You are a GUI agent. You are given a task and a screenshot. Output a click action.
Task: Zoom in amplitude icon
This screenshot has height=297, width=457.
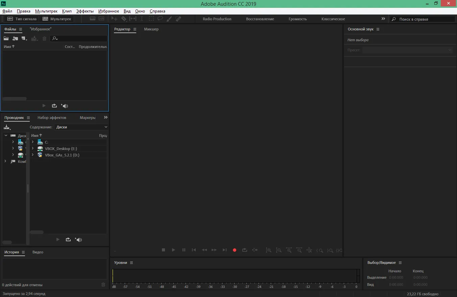[268, 250]
